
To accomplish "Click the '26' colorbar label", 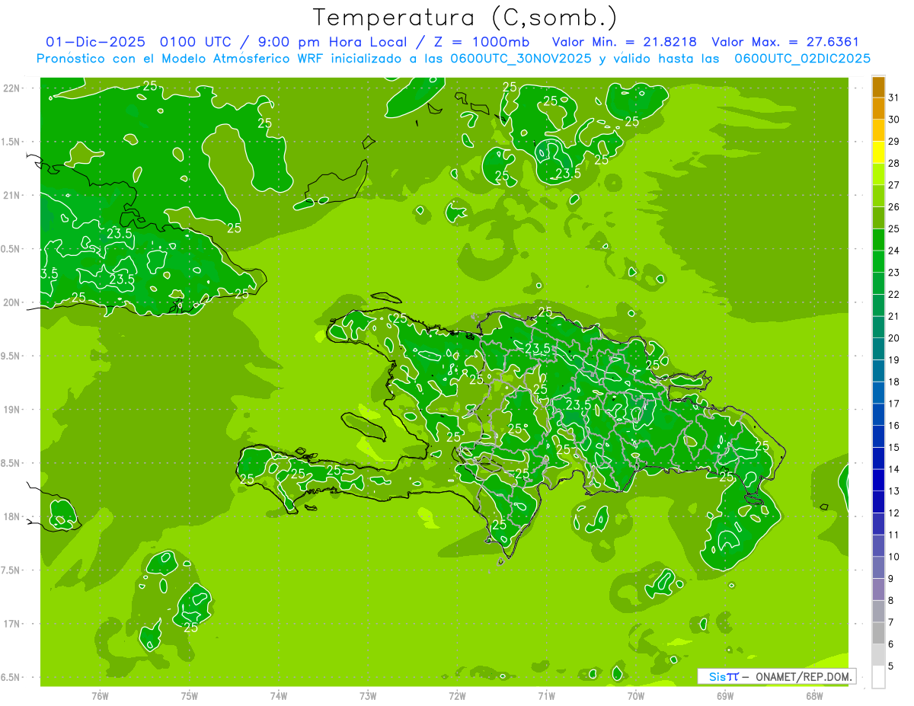I will pos(894,206).
